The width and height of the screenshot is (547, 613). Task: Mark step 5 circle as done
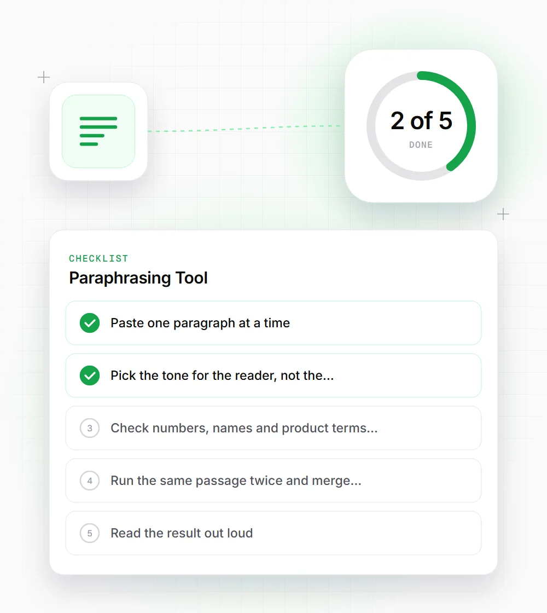90,533
